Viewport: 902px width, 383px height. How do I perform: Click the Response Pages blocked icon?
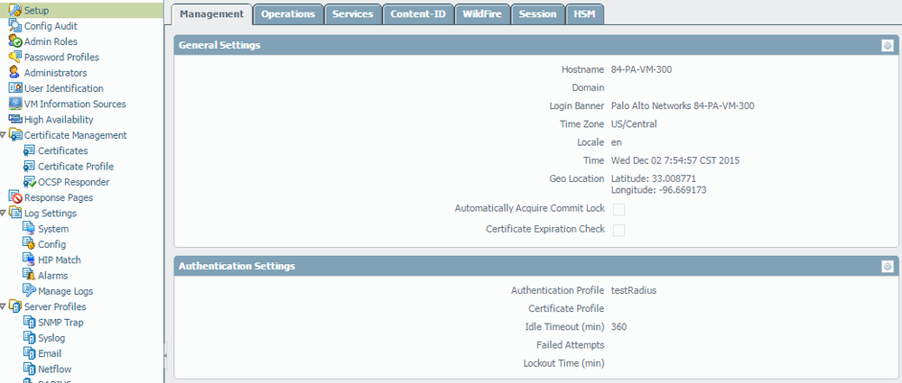coord(15,197)
